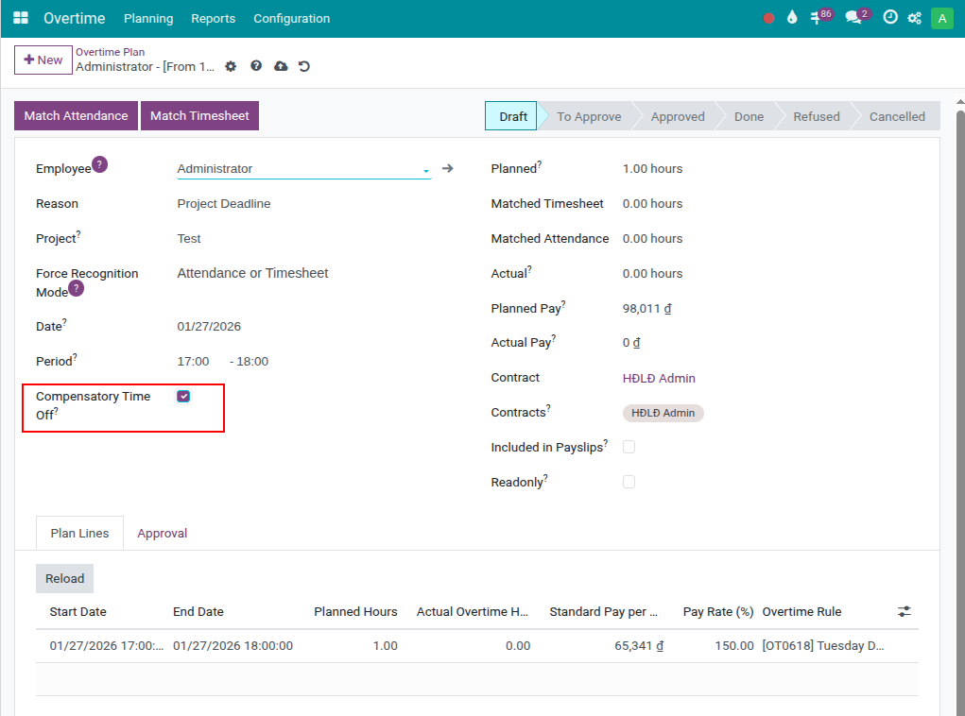The height and width of the screenshot is (716, 965).
Task: Click the cloud save icon near record title
Action: [282, 66]
